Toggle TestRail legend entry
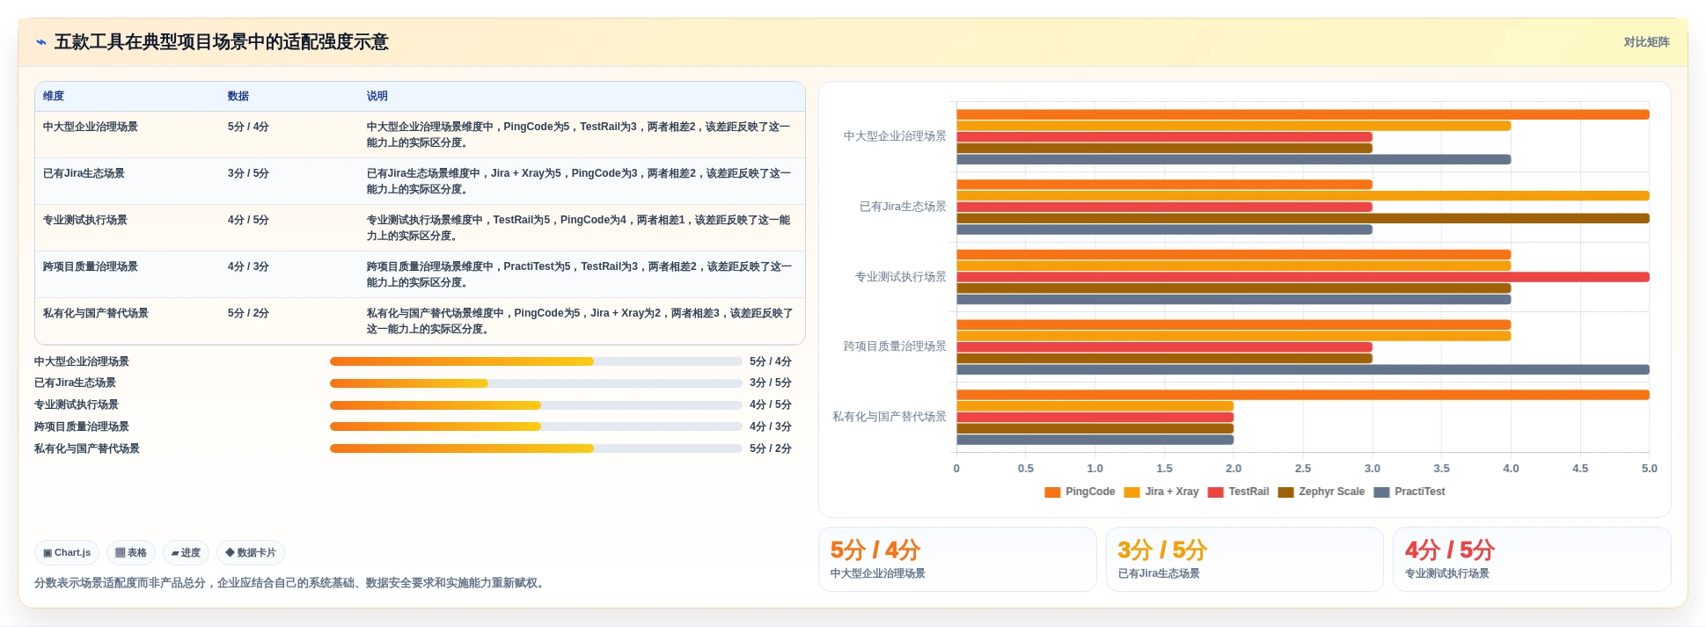1706x627 pixels. point(1239,492)
